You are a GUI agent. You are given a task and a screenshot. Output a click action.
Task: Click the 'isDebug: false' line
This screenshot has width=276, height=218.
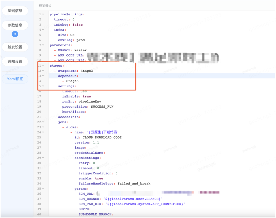(x=68, y=25)
